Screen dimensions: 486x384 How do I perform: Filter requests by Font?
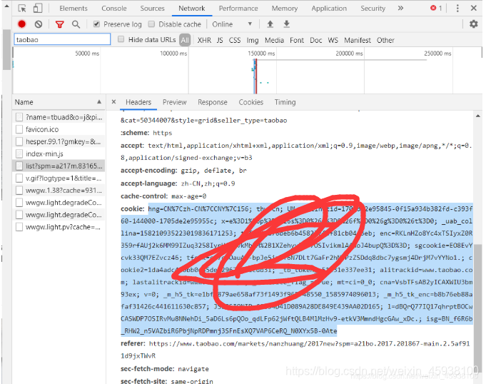pos(297,40)
